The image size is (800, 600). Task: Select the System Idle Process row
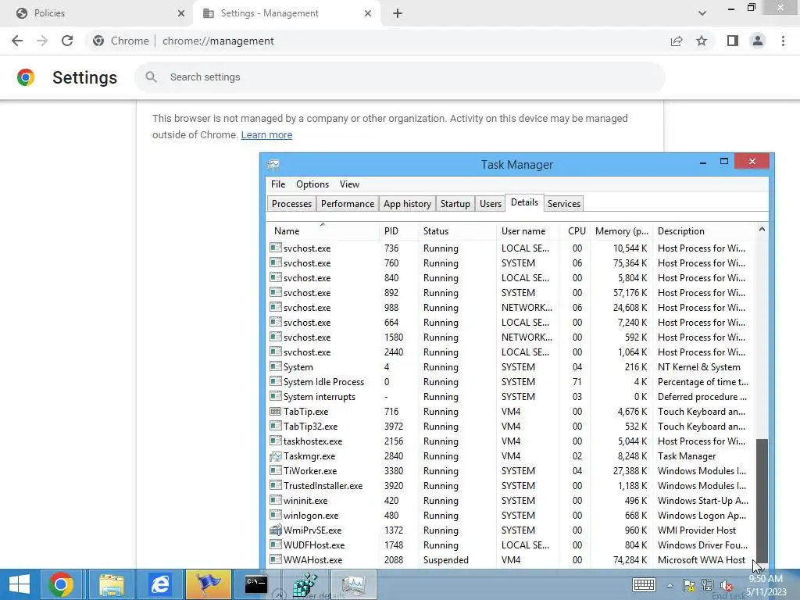click(x=511, y=381)
